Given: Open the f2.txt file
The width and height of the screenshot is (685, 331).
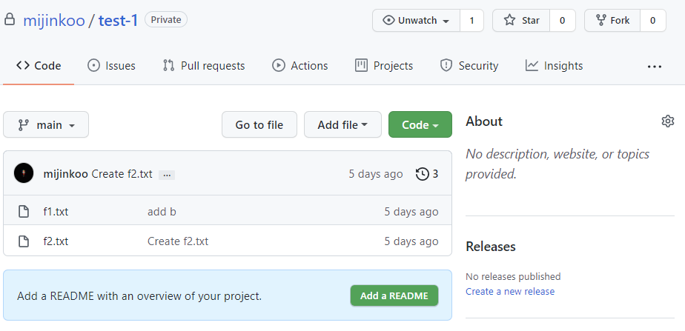Looking at the screenshot, I should click(x=56, y=241).
